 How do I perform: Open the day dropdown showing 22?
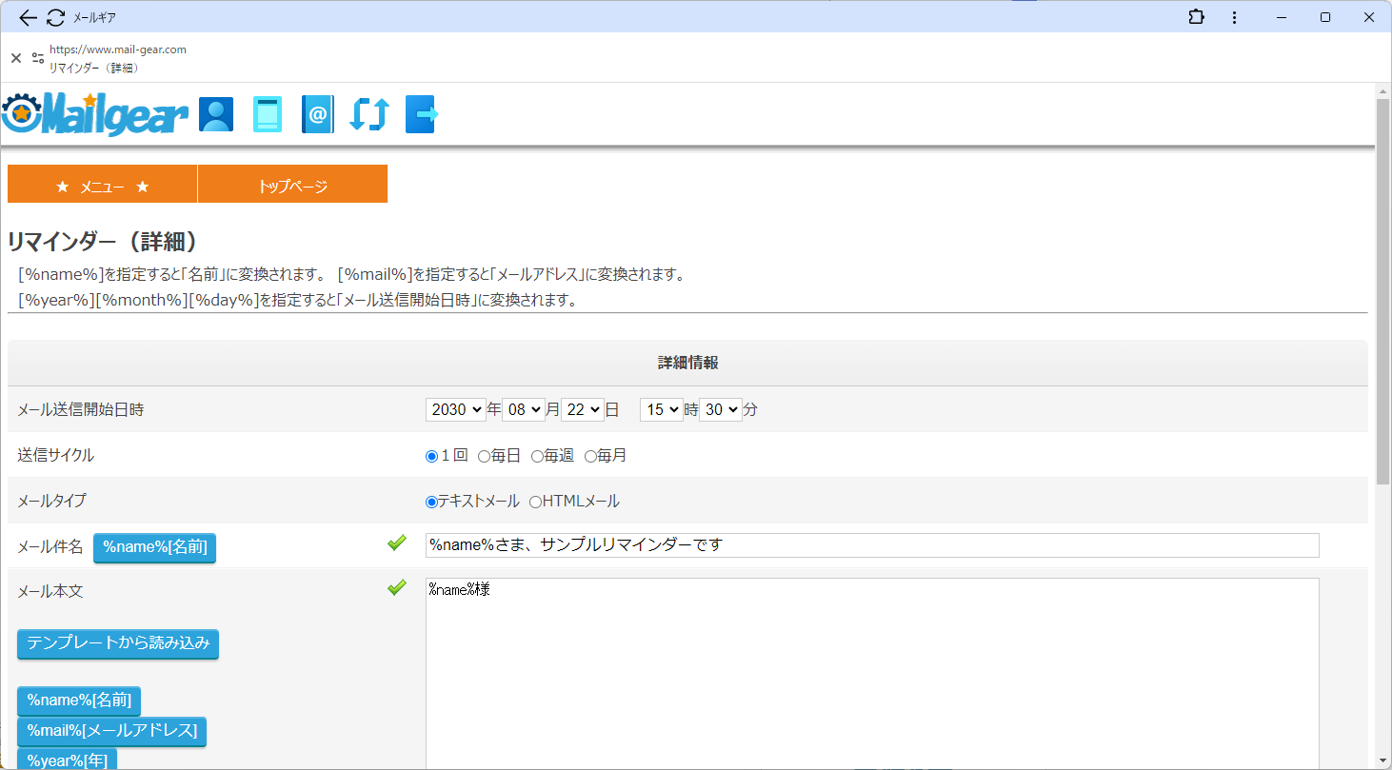pyautogui.click(x=583, y=409)
